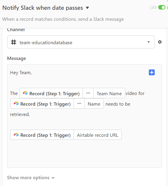
Task: Select the Team Name field token
Action: [x=109, y=93]
